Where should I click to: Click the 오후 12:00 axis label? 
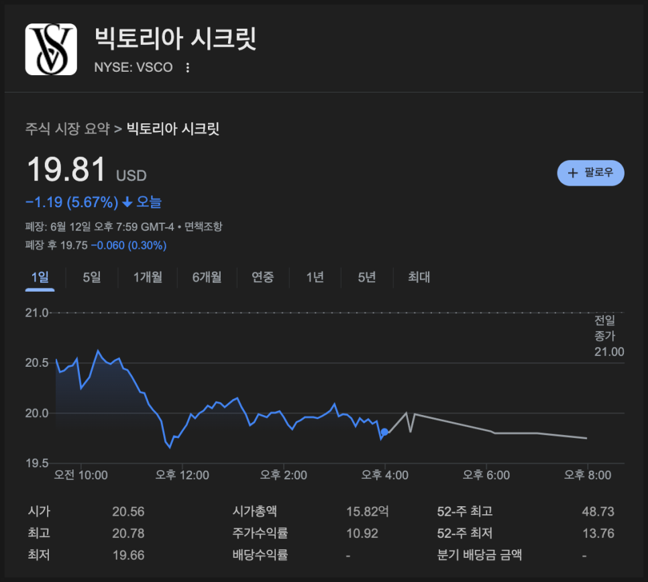click(182, 475)
